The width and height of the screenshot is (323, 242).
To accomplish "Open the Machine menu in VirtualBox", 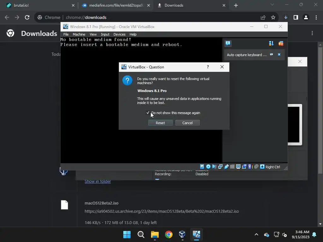I will pos(79,34).
